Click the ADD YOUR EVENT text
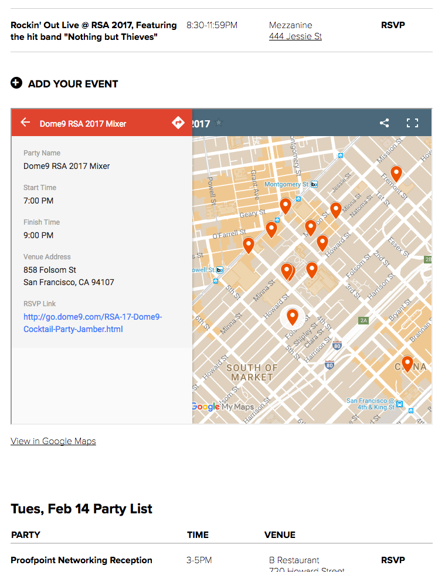The height and width of the screenshot is (572, 445). tap(73, 84)
